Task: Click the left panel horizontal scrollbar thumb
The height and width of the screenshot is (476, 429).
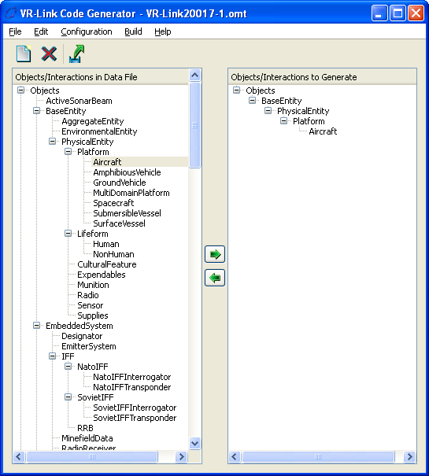Action: (x=92, y=456)
